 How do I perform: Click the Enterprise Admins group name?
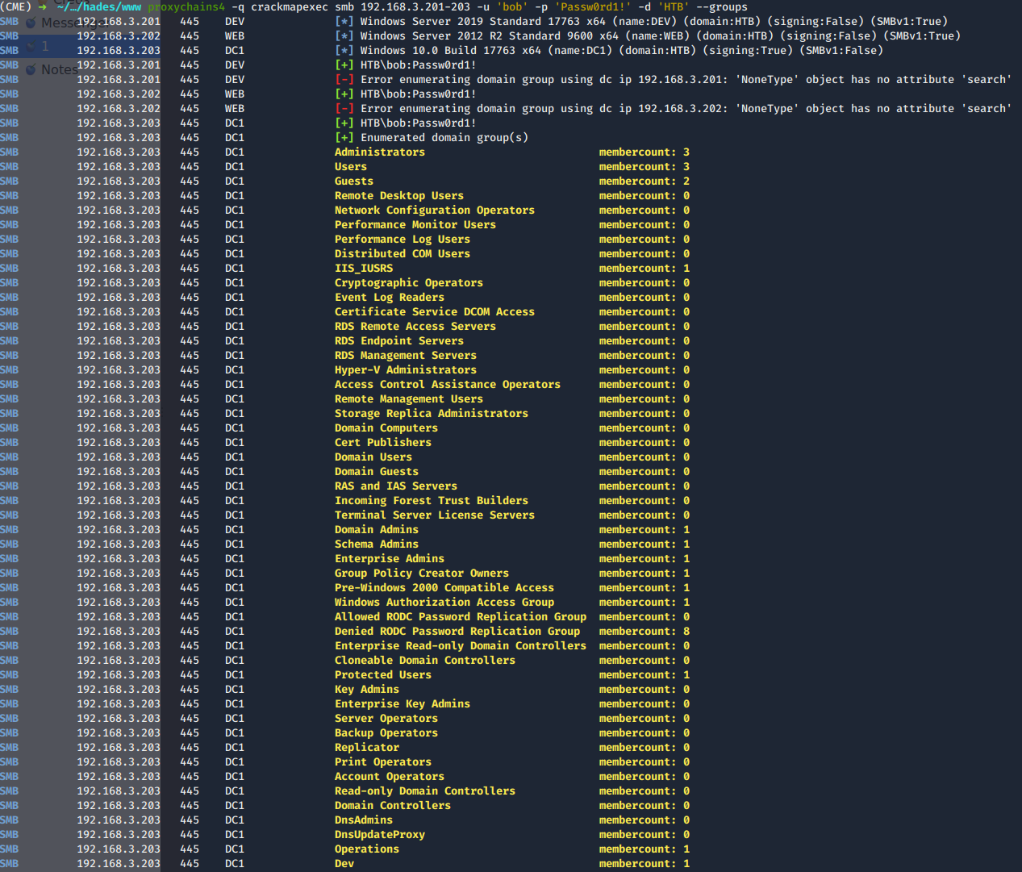pyautogui.click(x=389, y=559)
